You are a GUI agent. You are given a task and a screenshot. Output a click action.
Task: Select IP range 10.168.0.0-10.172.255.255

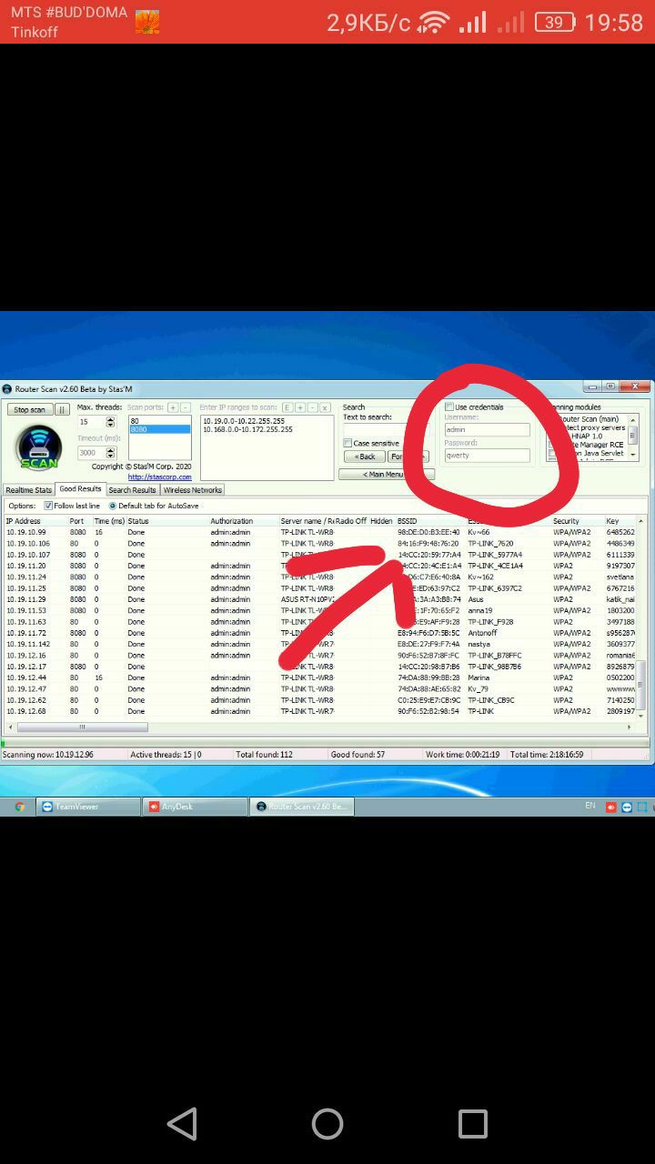247,429
